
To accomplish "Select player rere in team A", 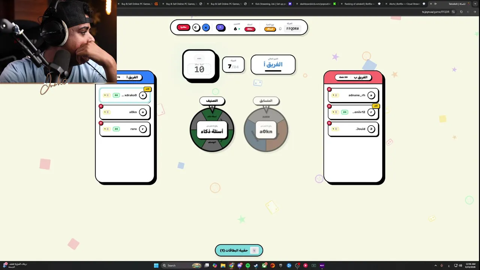I will coord(125,129).
